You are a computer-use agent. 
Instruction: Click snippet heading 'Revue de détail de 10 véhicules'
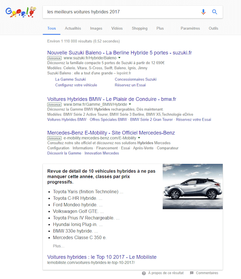tap(101, 176)
